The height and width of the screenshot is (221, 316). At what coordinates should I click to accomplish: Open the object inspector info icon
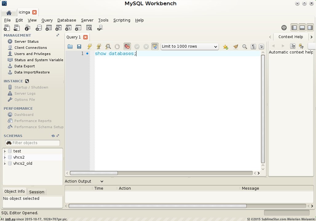[27, 28]
